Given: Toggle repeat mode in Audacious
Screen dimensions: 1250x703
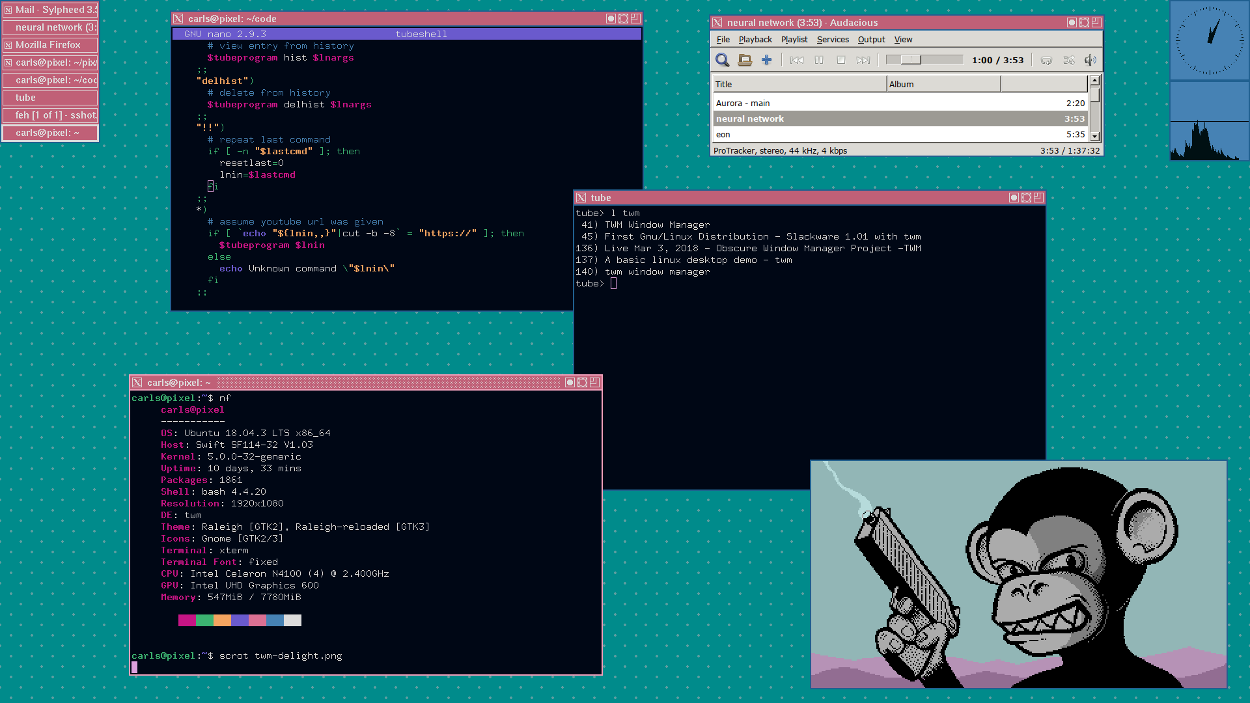Looking at the screenshot, I should pyautogui.click(x=1046, y=60).
